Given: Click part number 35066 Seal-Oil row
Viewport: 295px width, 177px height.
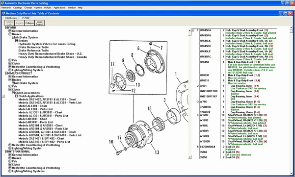Looking at the screenshot, I should click(204, 152).
